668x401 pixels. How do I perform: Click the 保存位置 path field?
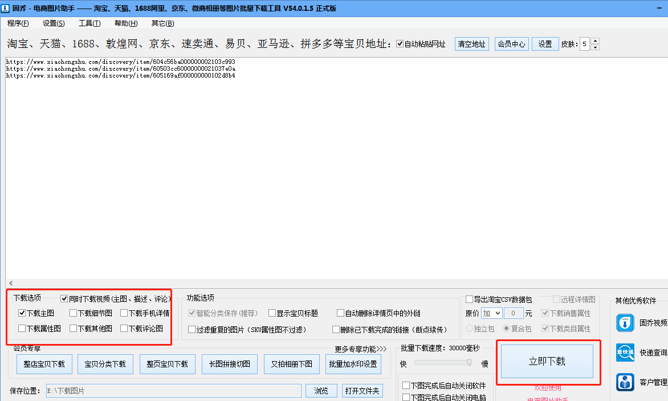coord(174,391)
